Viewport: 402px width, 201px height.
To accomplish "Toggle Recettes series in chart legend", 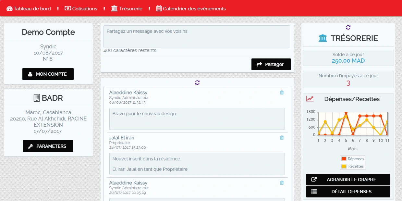I will point(353,166).
